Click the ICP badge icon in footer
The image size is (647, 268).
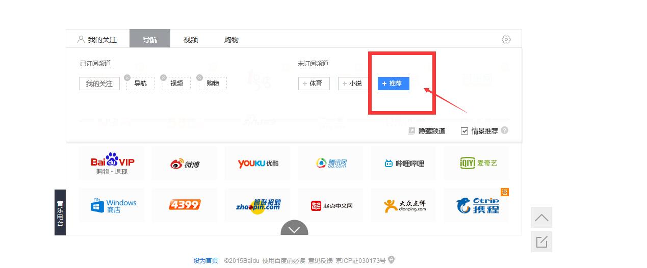[x=391, y=260]
